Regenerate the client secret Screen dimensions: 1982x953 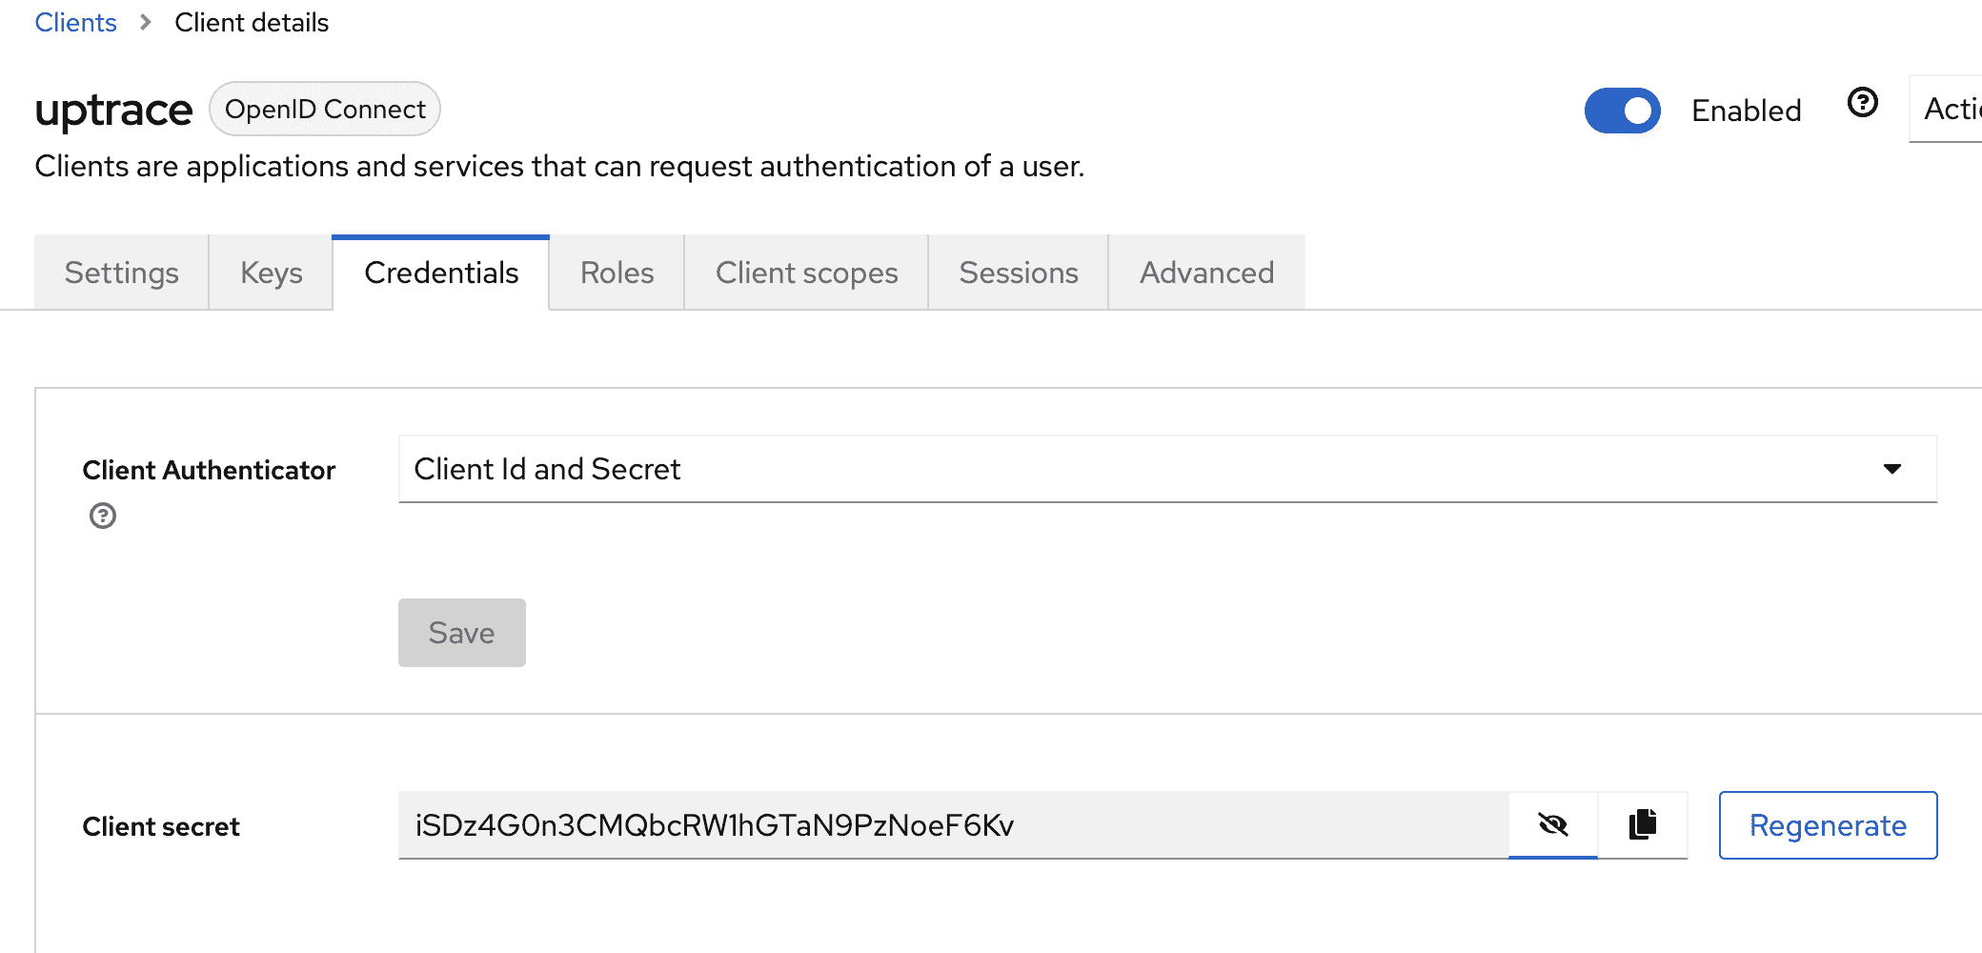[1828, 825]
